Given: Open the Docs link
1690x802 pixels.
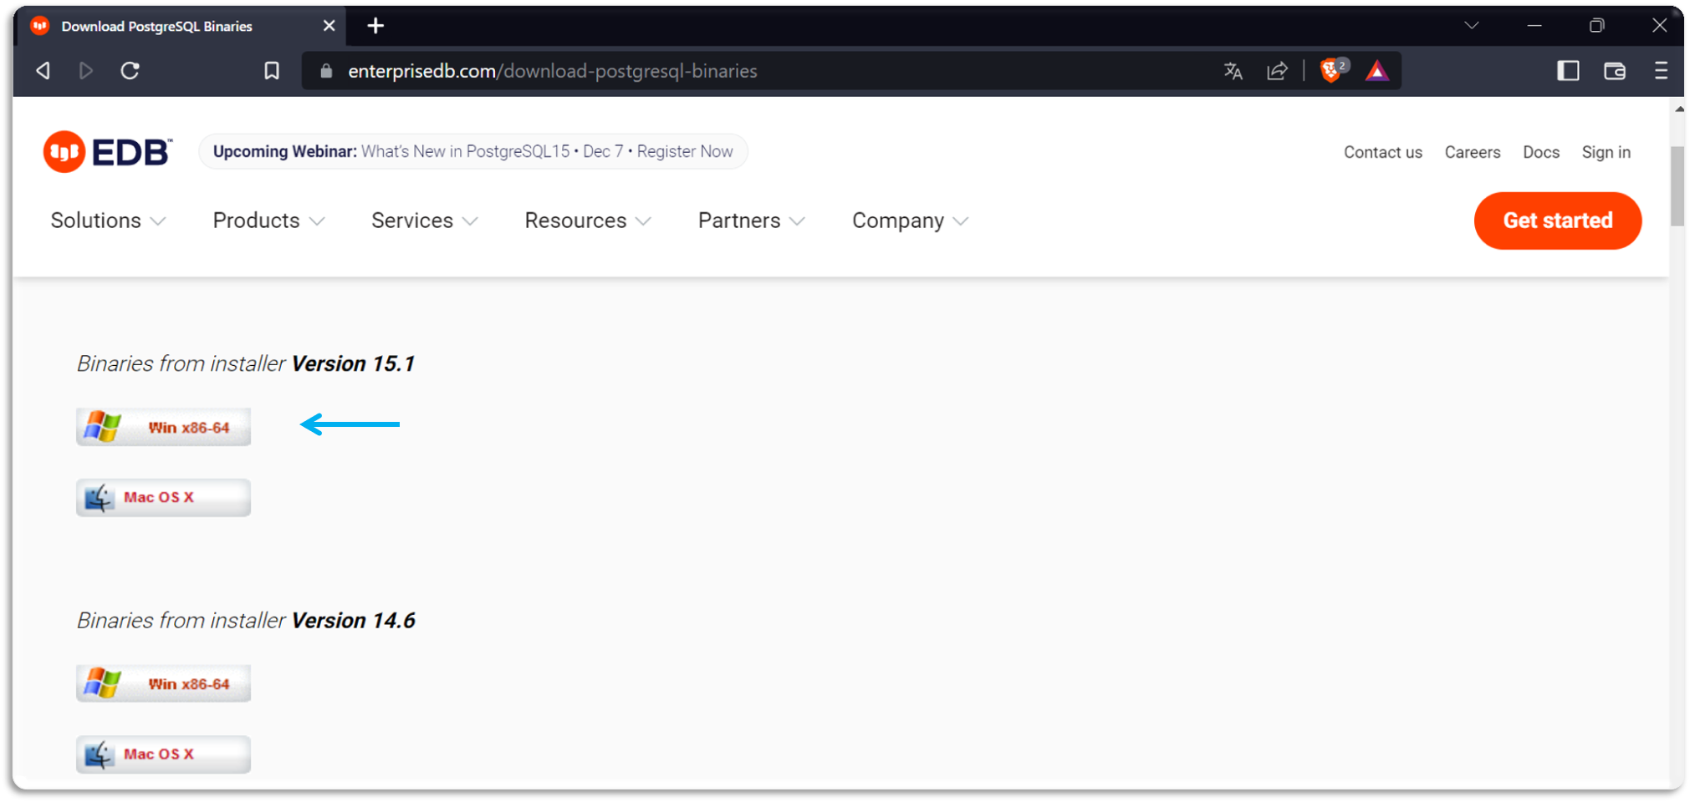Looking at the screenshot, I should click(x=1540, y=152).
